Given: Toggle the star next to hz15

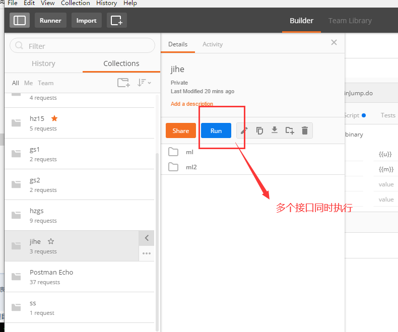Looking at the screenshot, I should (54, 118).
